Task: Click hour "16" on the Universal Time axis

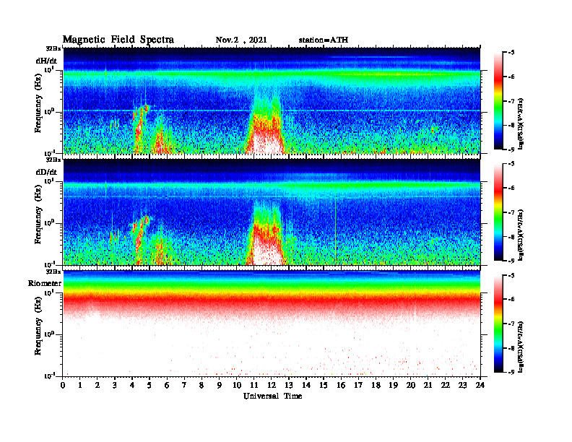Action: [x=341, y=385]
